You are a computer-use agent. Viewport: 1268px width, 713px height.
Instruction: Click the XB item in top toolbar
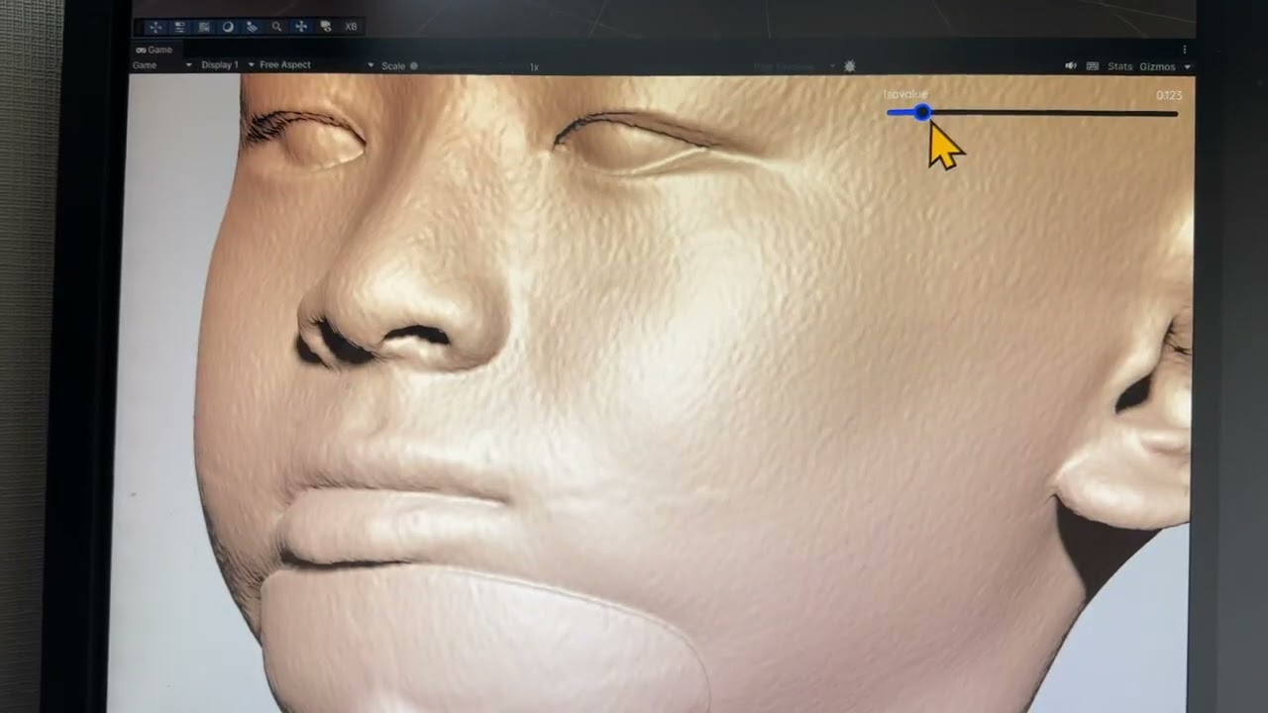point(351,27)
